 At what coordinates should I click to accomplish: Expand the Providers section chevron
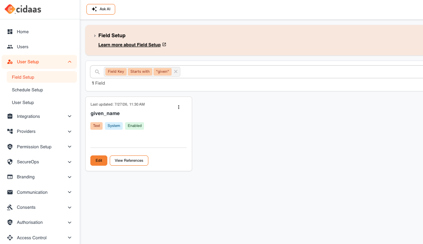tap(69, 131)
